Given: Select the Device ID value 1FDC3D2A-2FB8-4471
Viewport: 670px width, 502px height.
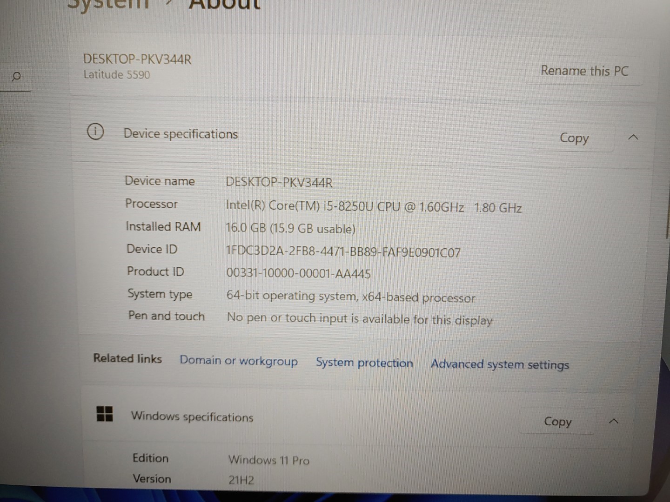Looking at the screenshot, I should tap(343, 252).
